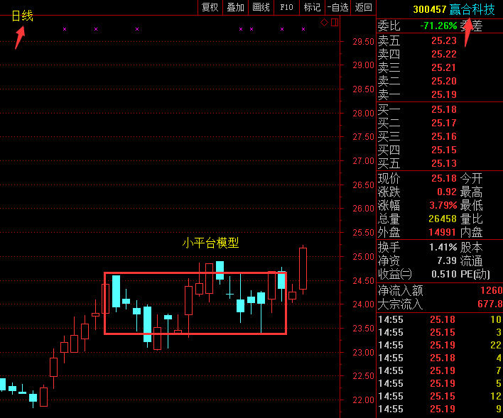Screen dimensions: 503x418
Task: Click the 标记 mark button
Action: pyautogui.click(x=312, y=7)
